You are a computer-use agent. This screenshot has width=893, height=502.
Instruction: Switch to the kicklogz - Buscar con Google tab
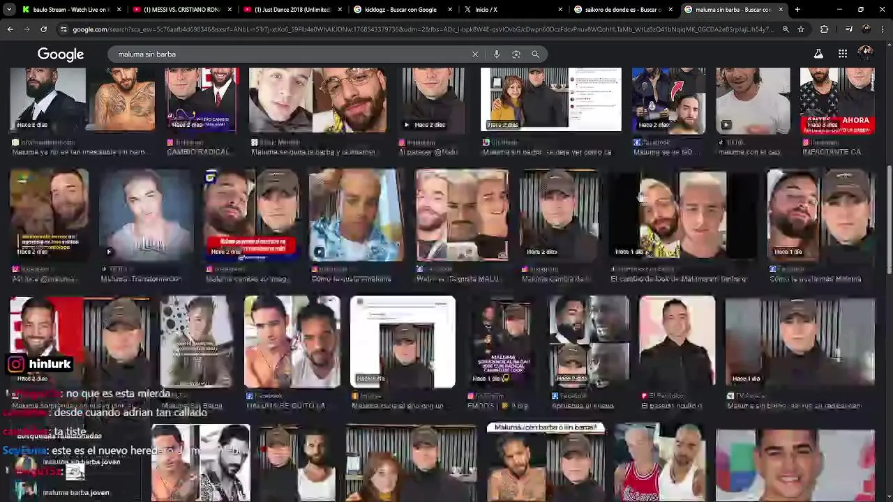(401, 10)
